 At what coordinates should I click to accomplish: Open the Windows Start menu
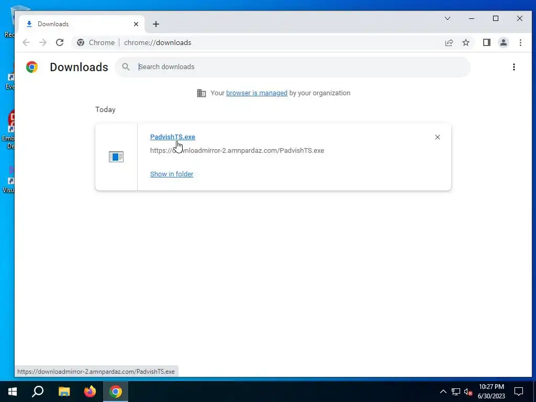pyautogui.click(x=13, y=392)
